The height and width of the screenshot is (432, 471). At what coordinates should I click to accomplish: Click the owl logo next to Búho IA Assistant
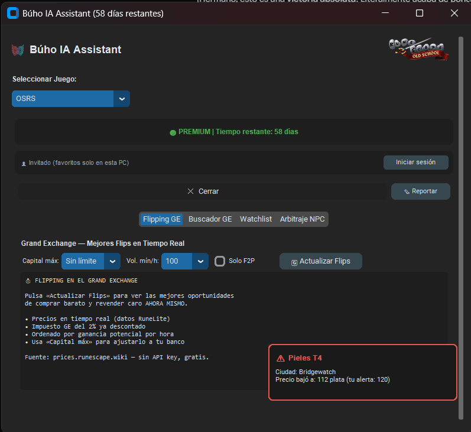[x=18, y=50]
